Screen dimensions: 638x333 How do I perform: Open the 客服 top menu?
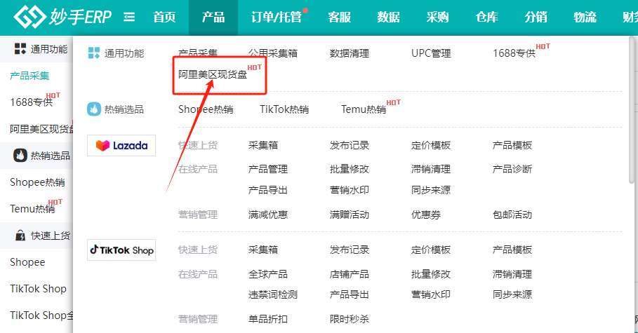coord(339,17)
